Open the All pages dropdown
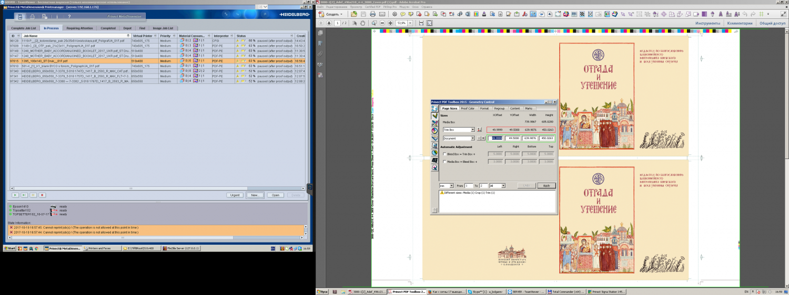789x295 pixels. (503, 186)
